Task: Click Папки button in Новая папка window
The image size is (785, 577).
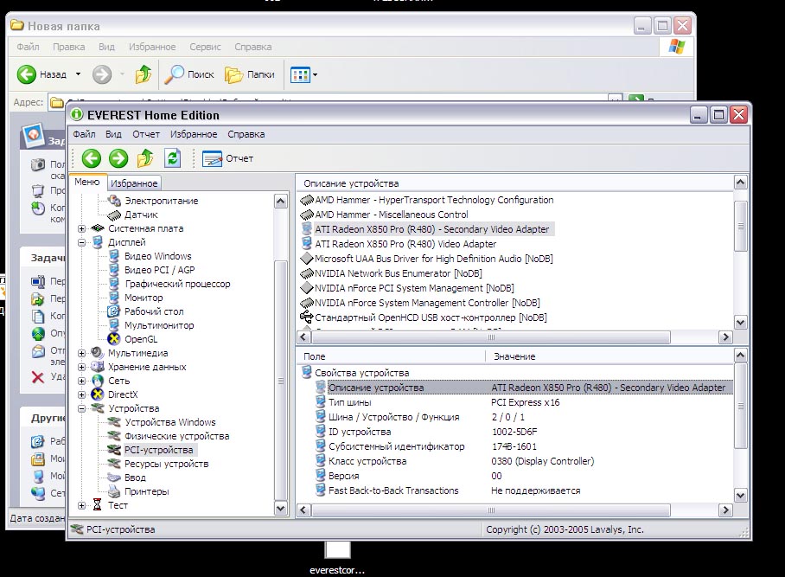Action: (249, 74)
